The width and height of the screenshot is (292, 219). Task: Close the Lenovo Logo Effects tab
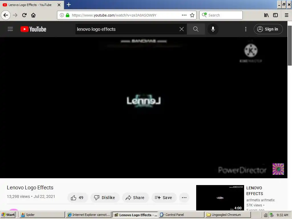pos(59,5)
